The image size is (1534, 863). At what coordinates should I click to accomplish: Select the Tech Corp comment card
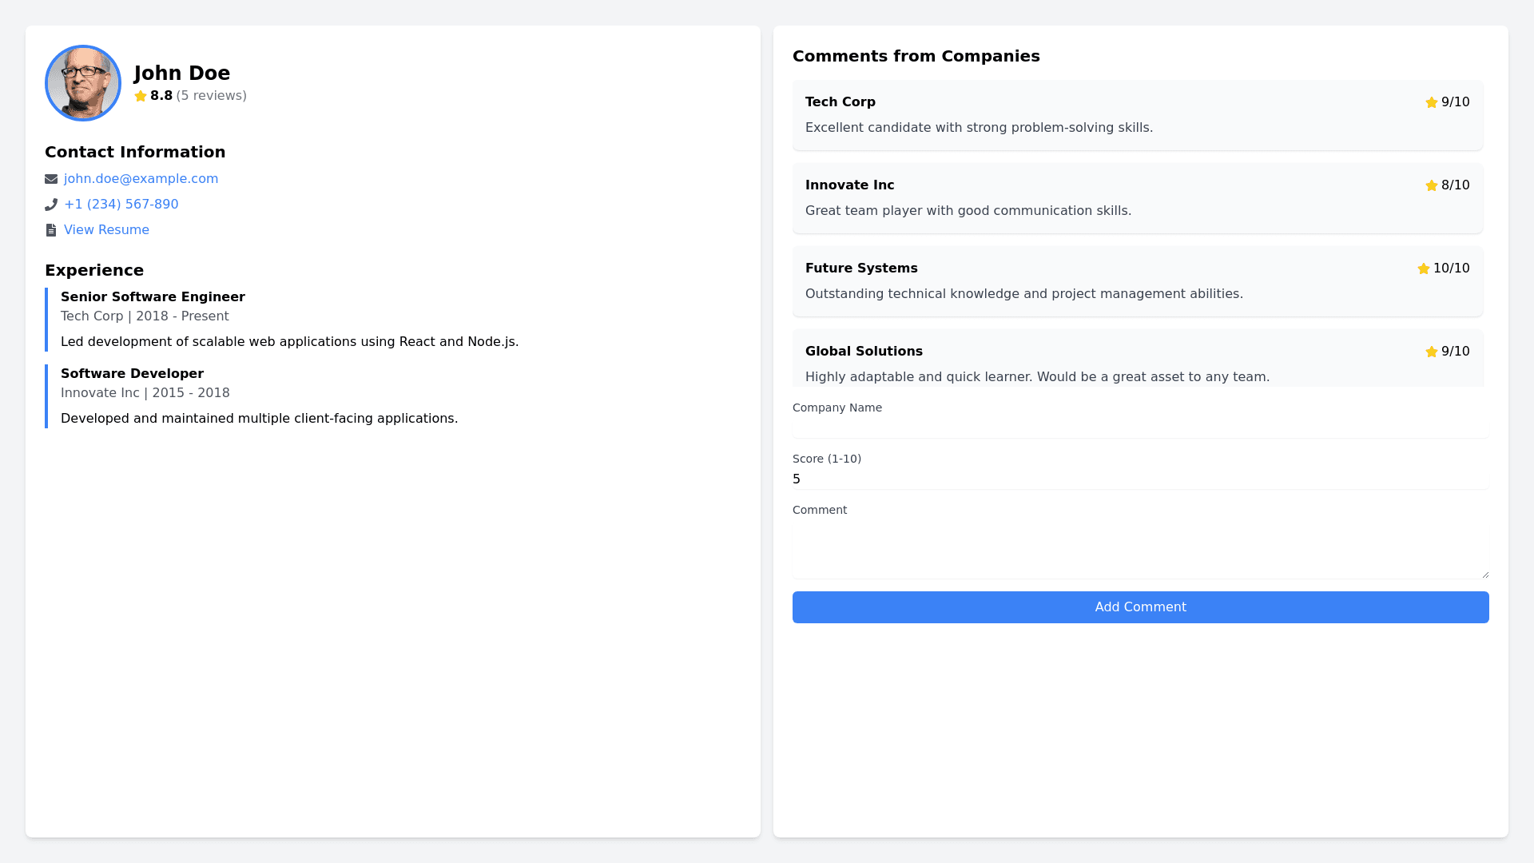coord(1137,115)
